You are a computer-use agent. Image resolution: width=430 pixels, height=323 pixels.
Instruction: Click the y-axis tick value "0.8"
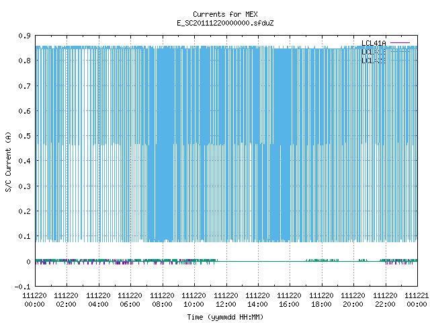click(x=24, y=61)
